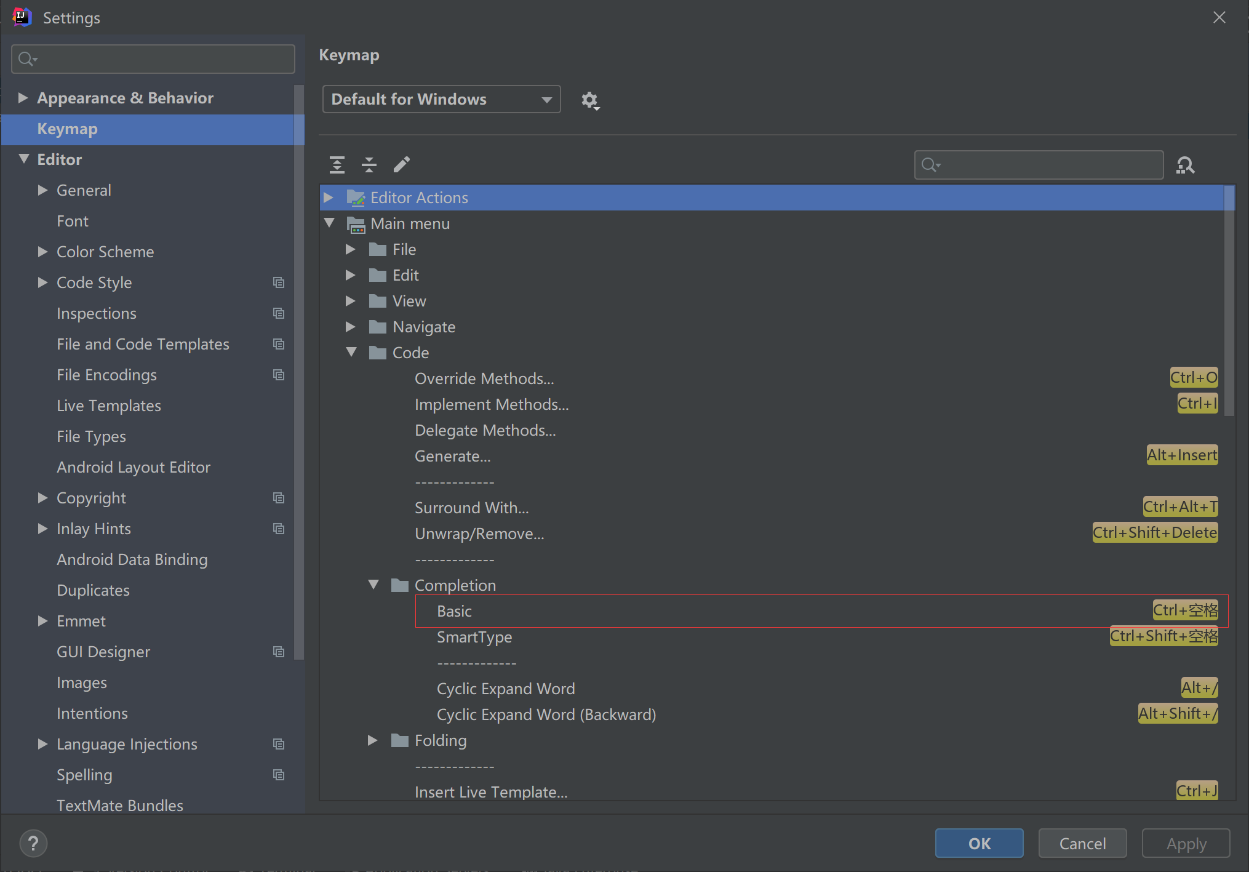Select Live Templates in settings sidebar
This screenshot has height=872, width=1249.
click(x=109, y=406)
